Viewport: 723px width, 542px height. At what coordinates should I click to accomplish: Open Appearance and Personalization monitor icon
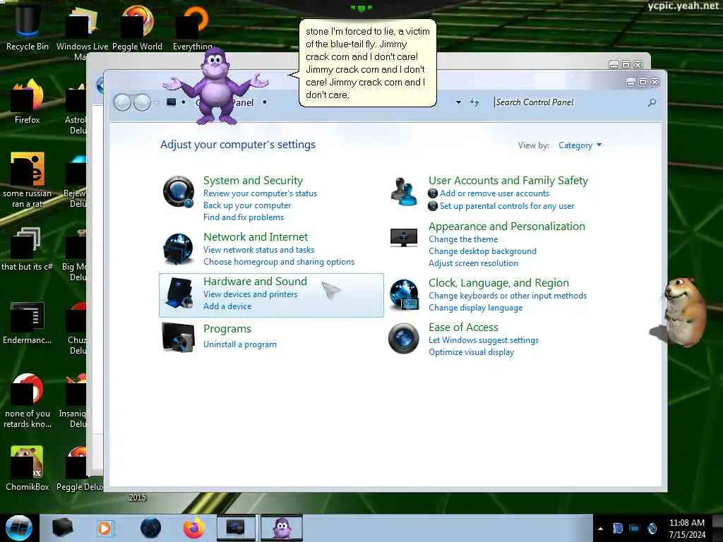403,238
